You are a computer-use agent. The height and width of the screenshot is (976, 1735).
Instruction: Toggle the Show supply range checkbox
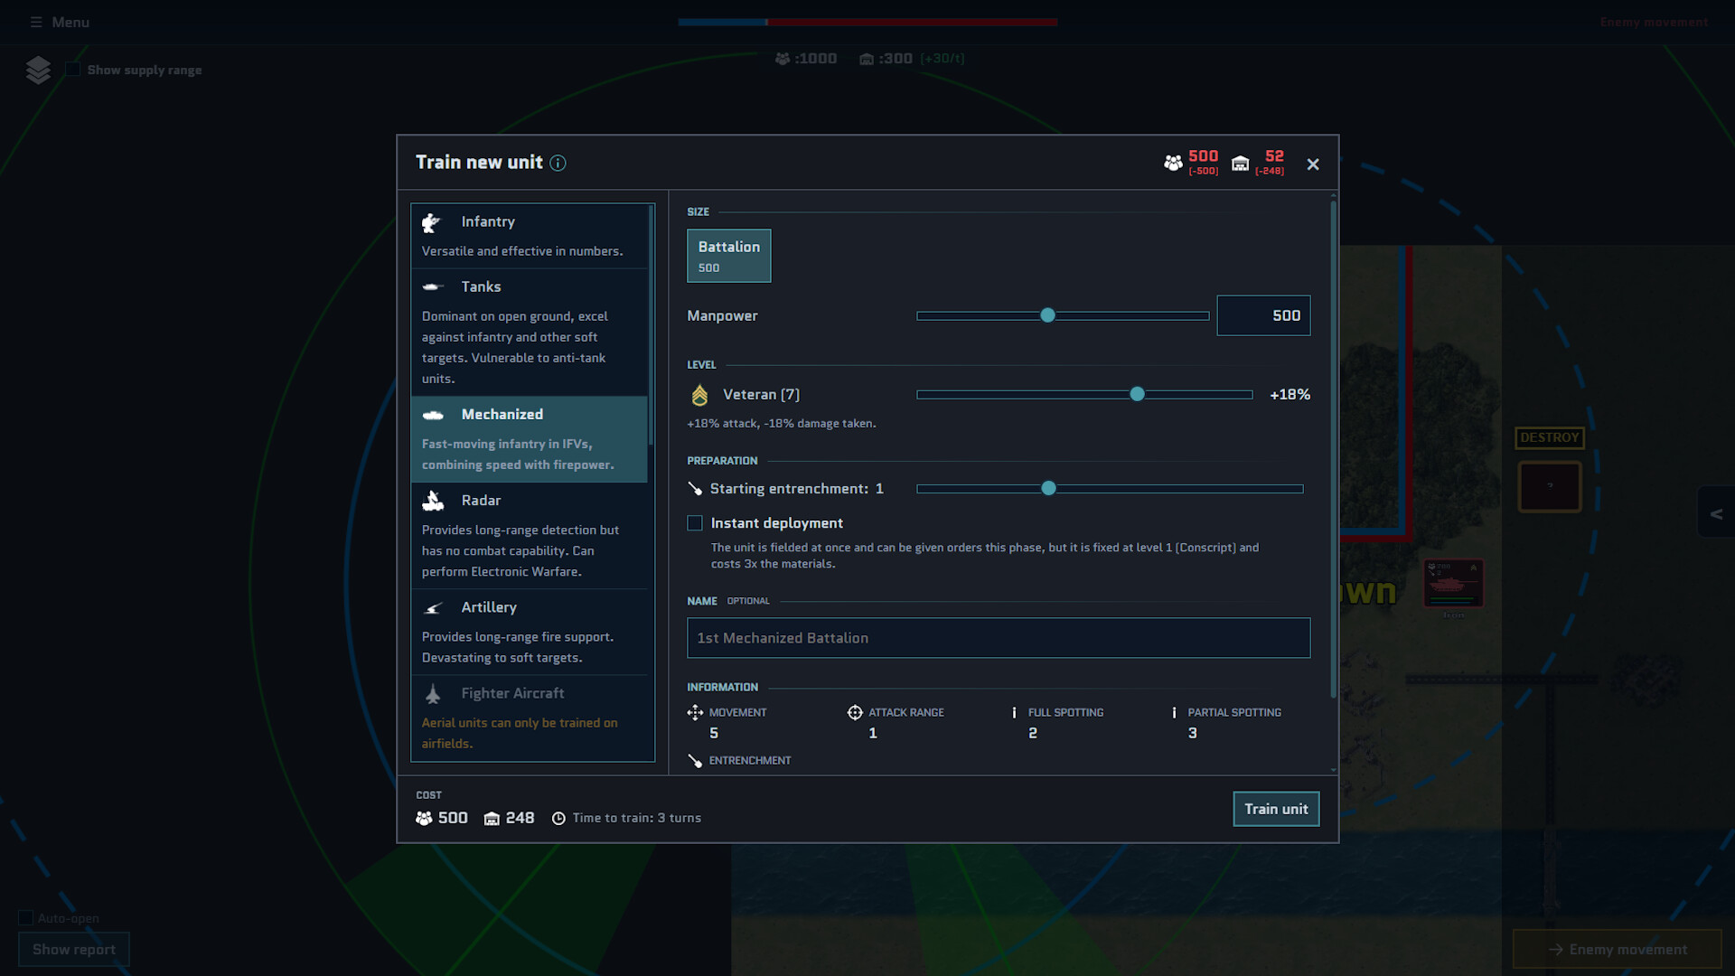[x=72, y=70]
